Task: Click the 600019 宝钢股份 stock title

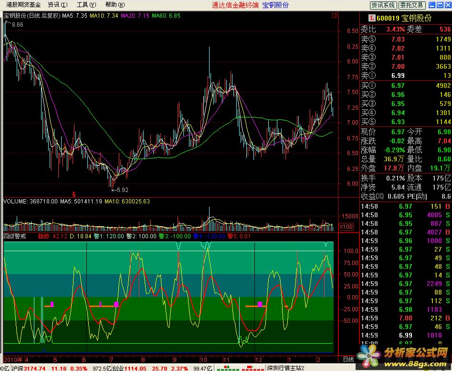Action: (404, 18)
